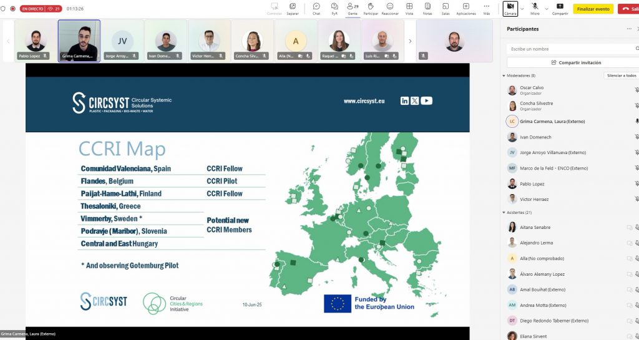
Task: Select Alejandro Lerma in attendees list
Action: tap(570, 243)
